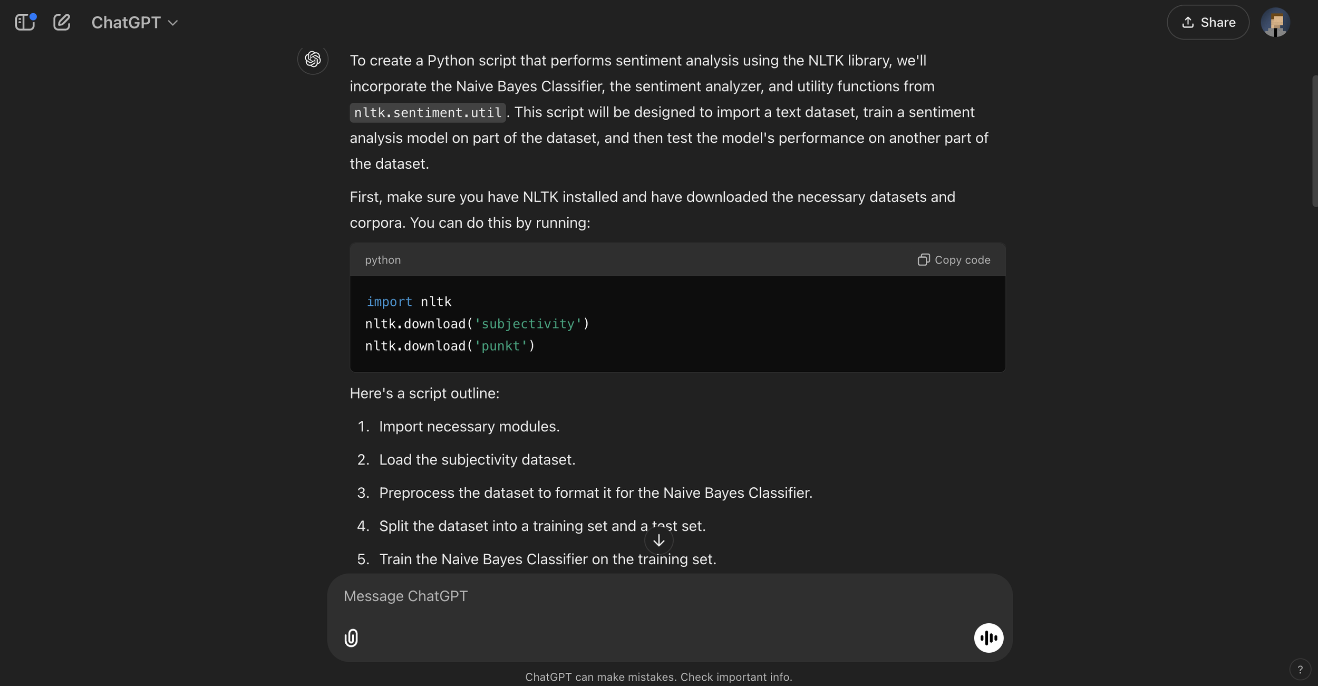Start a new chat with pencil icon
Image resolution: width=1318 pixels, height=686 pixels.
[x=62, y=22]
